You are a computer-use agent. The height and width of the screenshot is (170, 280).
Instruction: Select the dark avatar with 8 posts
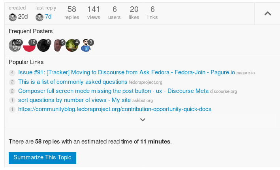tap(43, 46)
